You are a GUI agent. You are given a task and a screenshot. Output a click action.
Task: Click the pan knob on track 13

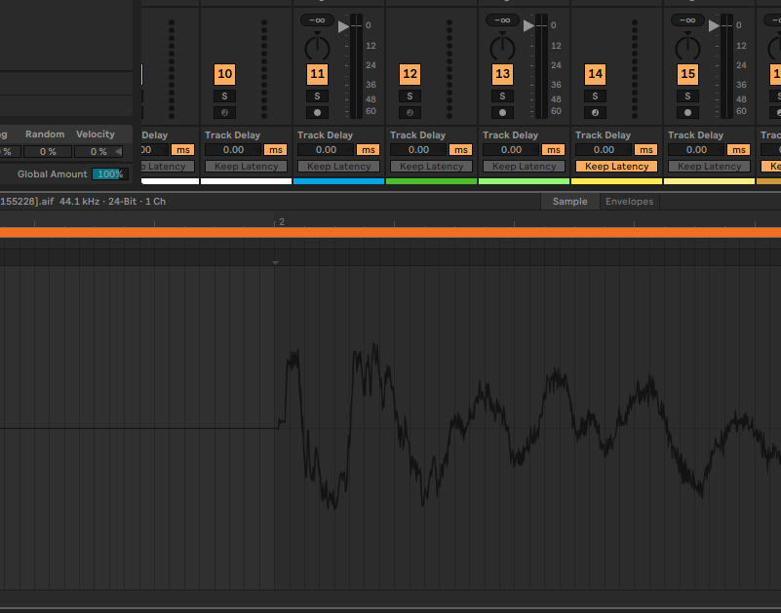point(502,47)
